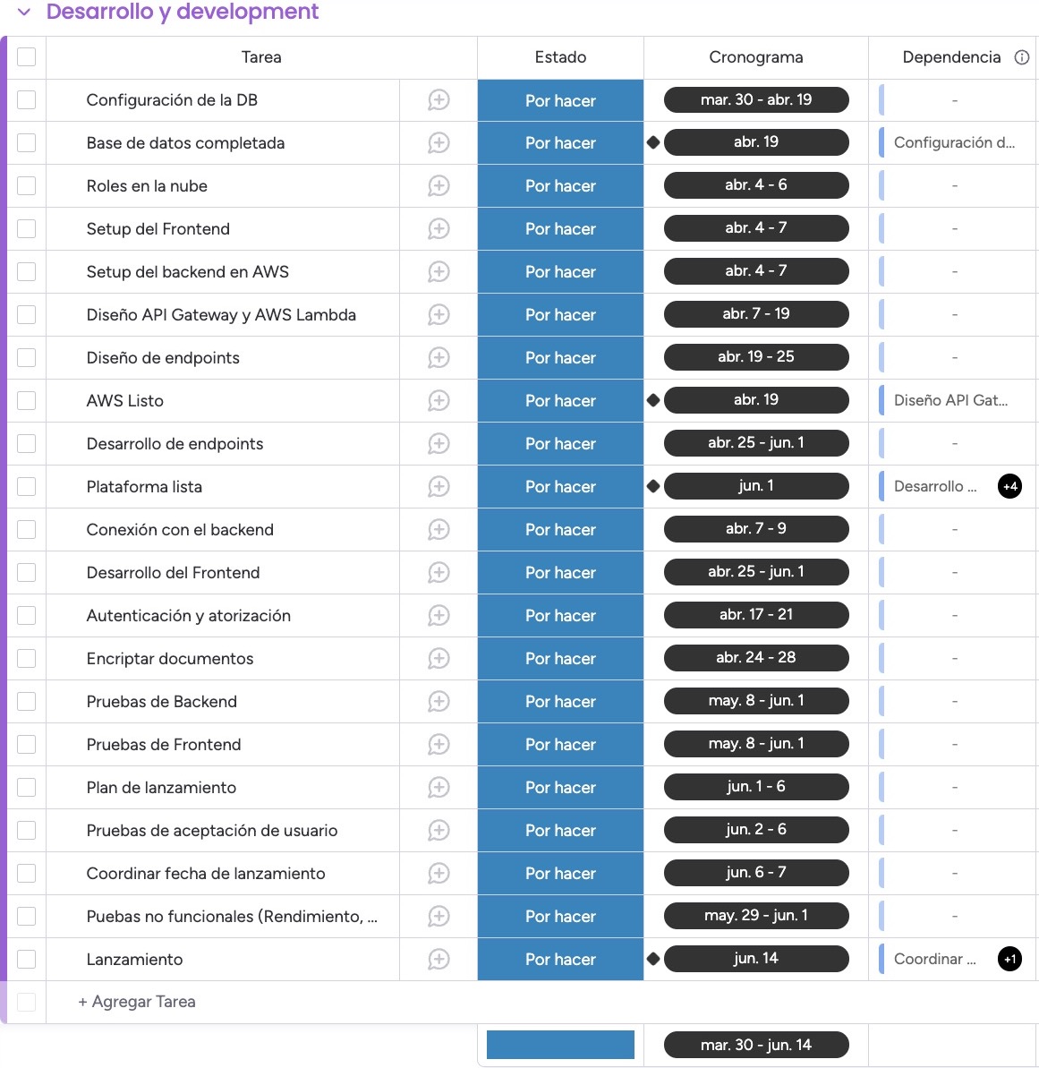The image size is (1039, 1068).
Task: Check the select-all checkbox in the header row
Action: [26, 56]
